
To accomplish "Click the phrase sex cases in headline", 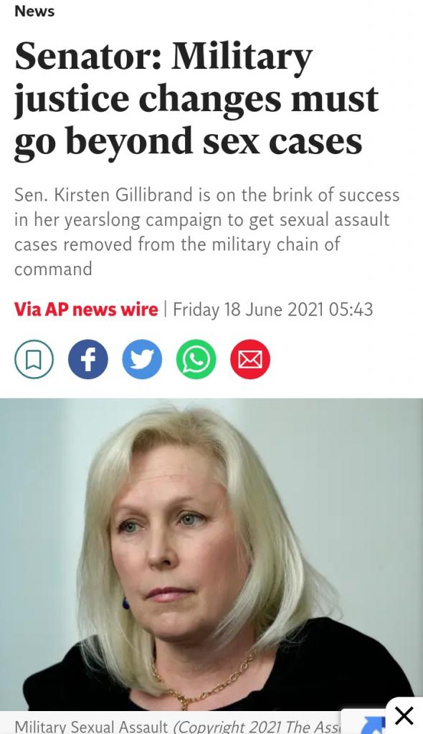I will pyautogui.click(x=282, y=141).
